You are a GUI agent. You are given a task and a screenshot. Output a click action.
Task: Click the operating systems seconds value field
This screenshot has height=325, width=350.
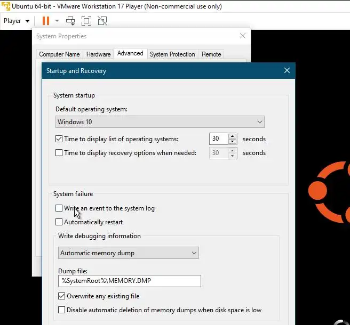(219, 139)
